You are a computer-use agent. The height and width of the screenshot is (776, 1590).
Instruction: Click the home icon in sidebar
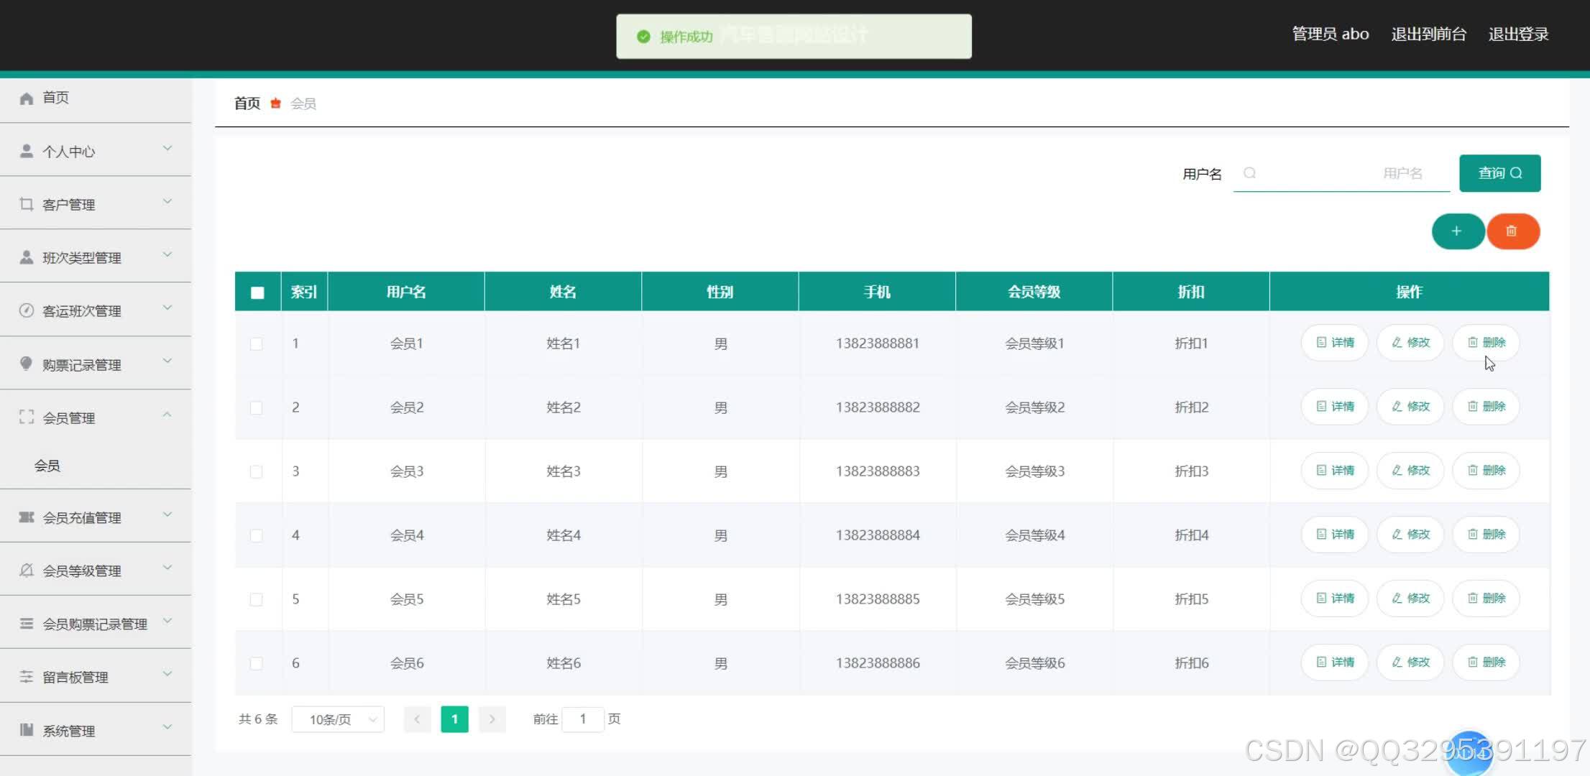[x=27, y=98]
